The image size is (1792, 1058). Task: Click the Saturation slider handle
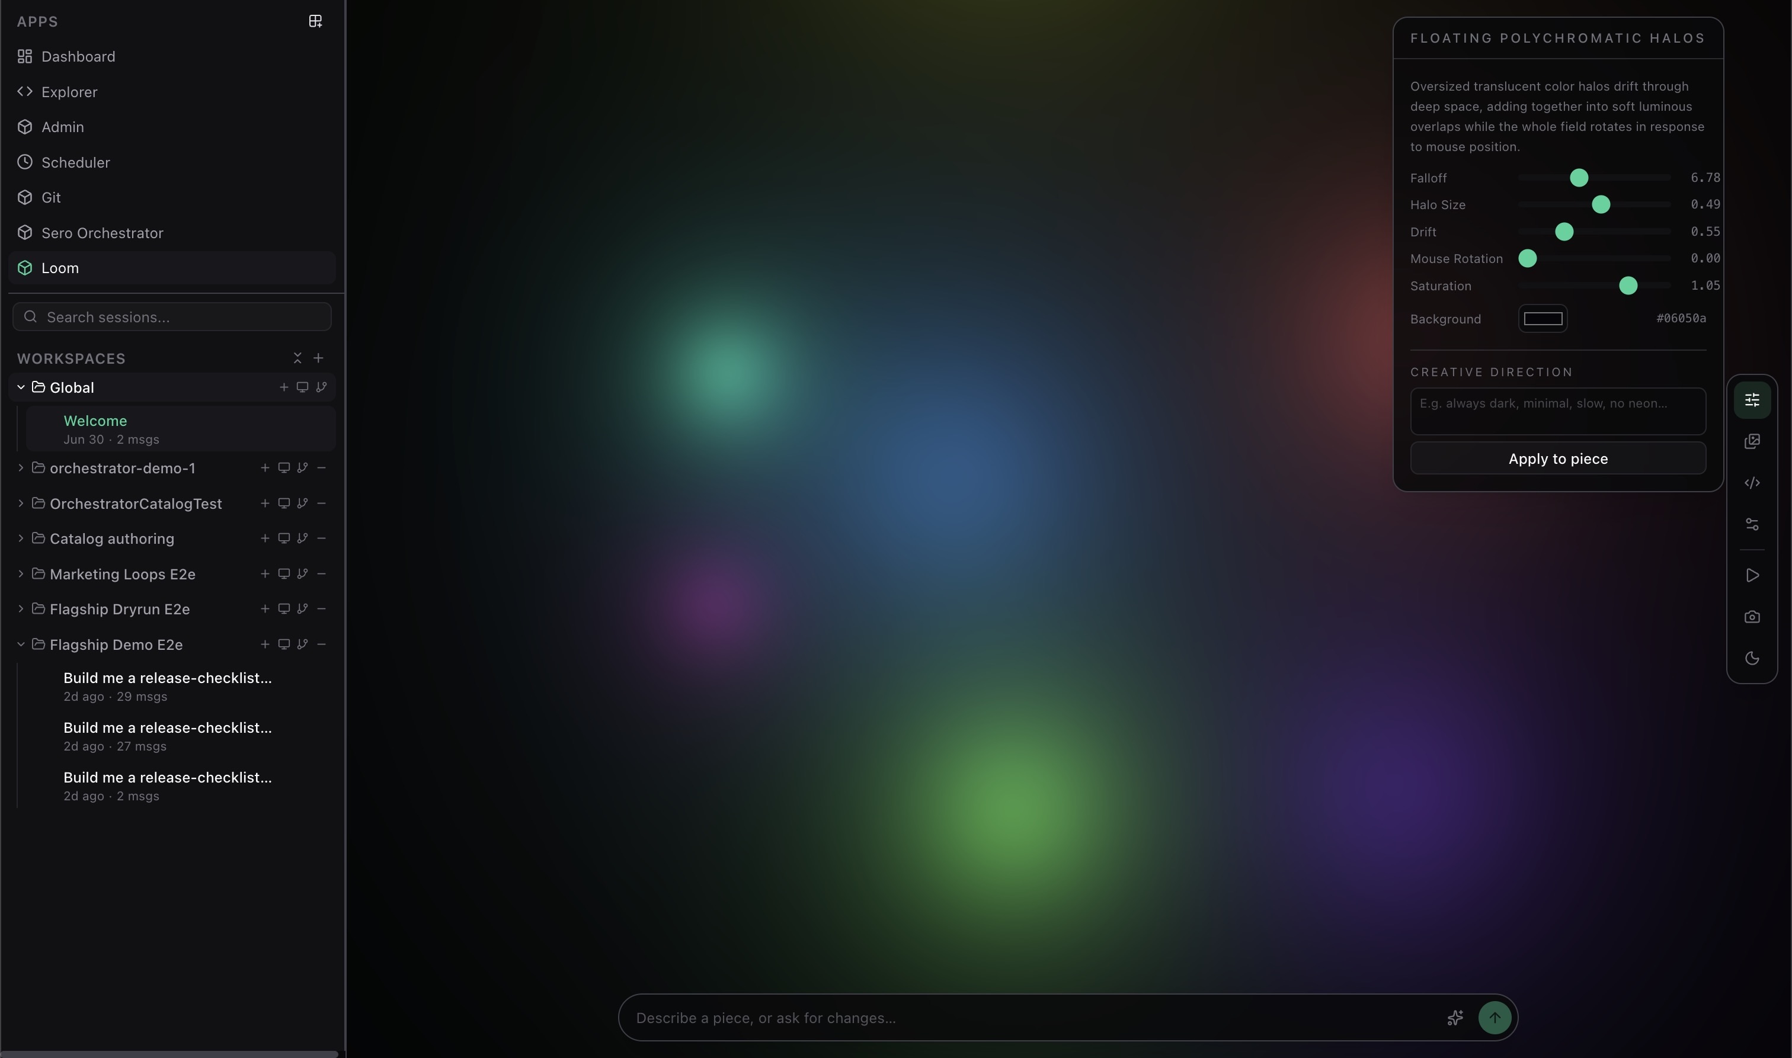[1628, 286]
